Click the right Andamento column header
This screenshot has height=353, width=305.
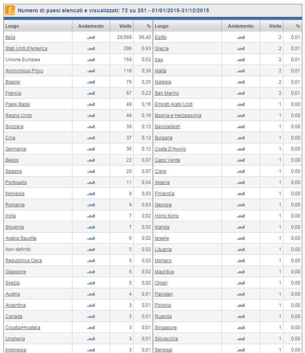point(241,26)
